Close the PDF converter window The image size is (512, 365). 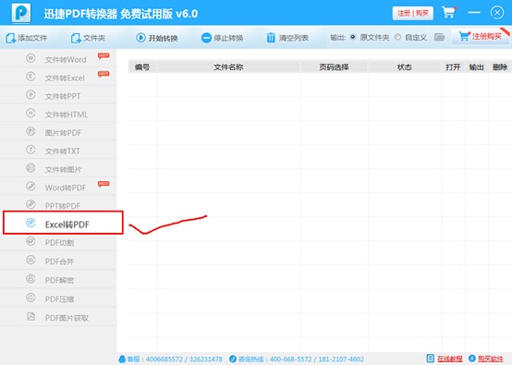pyautogui.click(x=497, y=13)
